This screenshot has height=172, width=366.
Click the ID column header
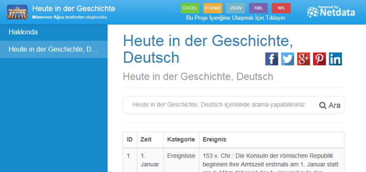130,139
